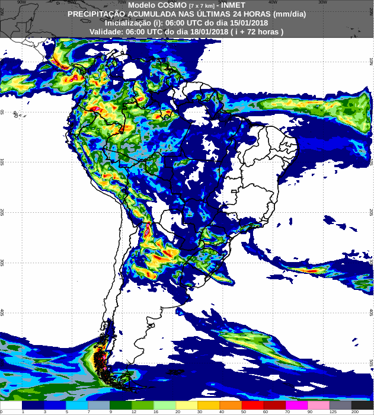The height and width of the screenshot is (415, 374).
Task: Click legend value label '50'
Action: (x=244, y=412)
